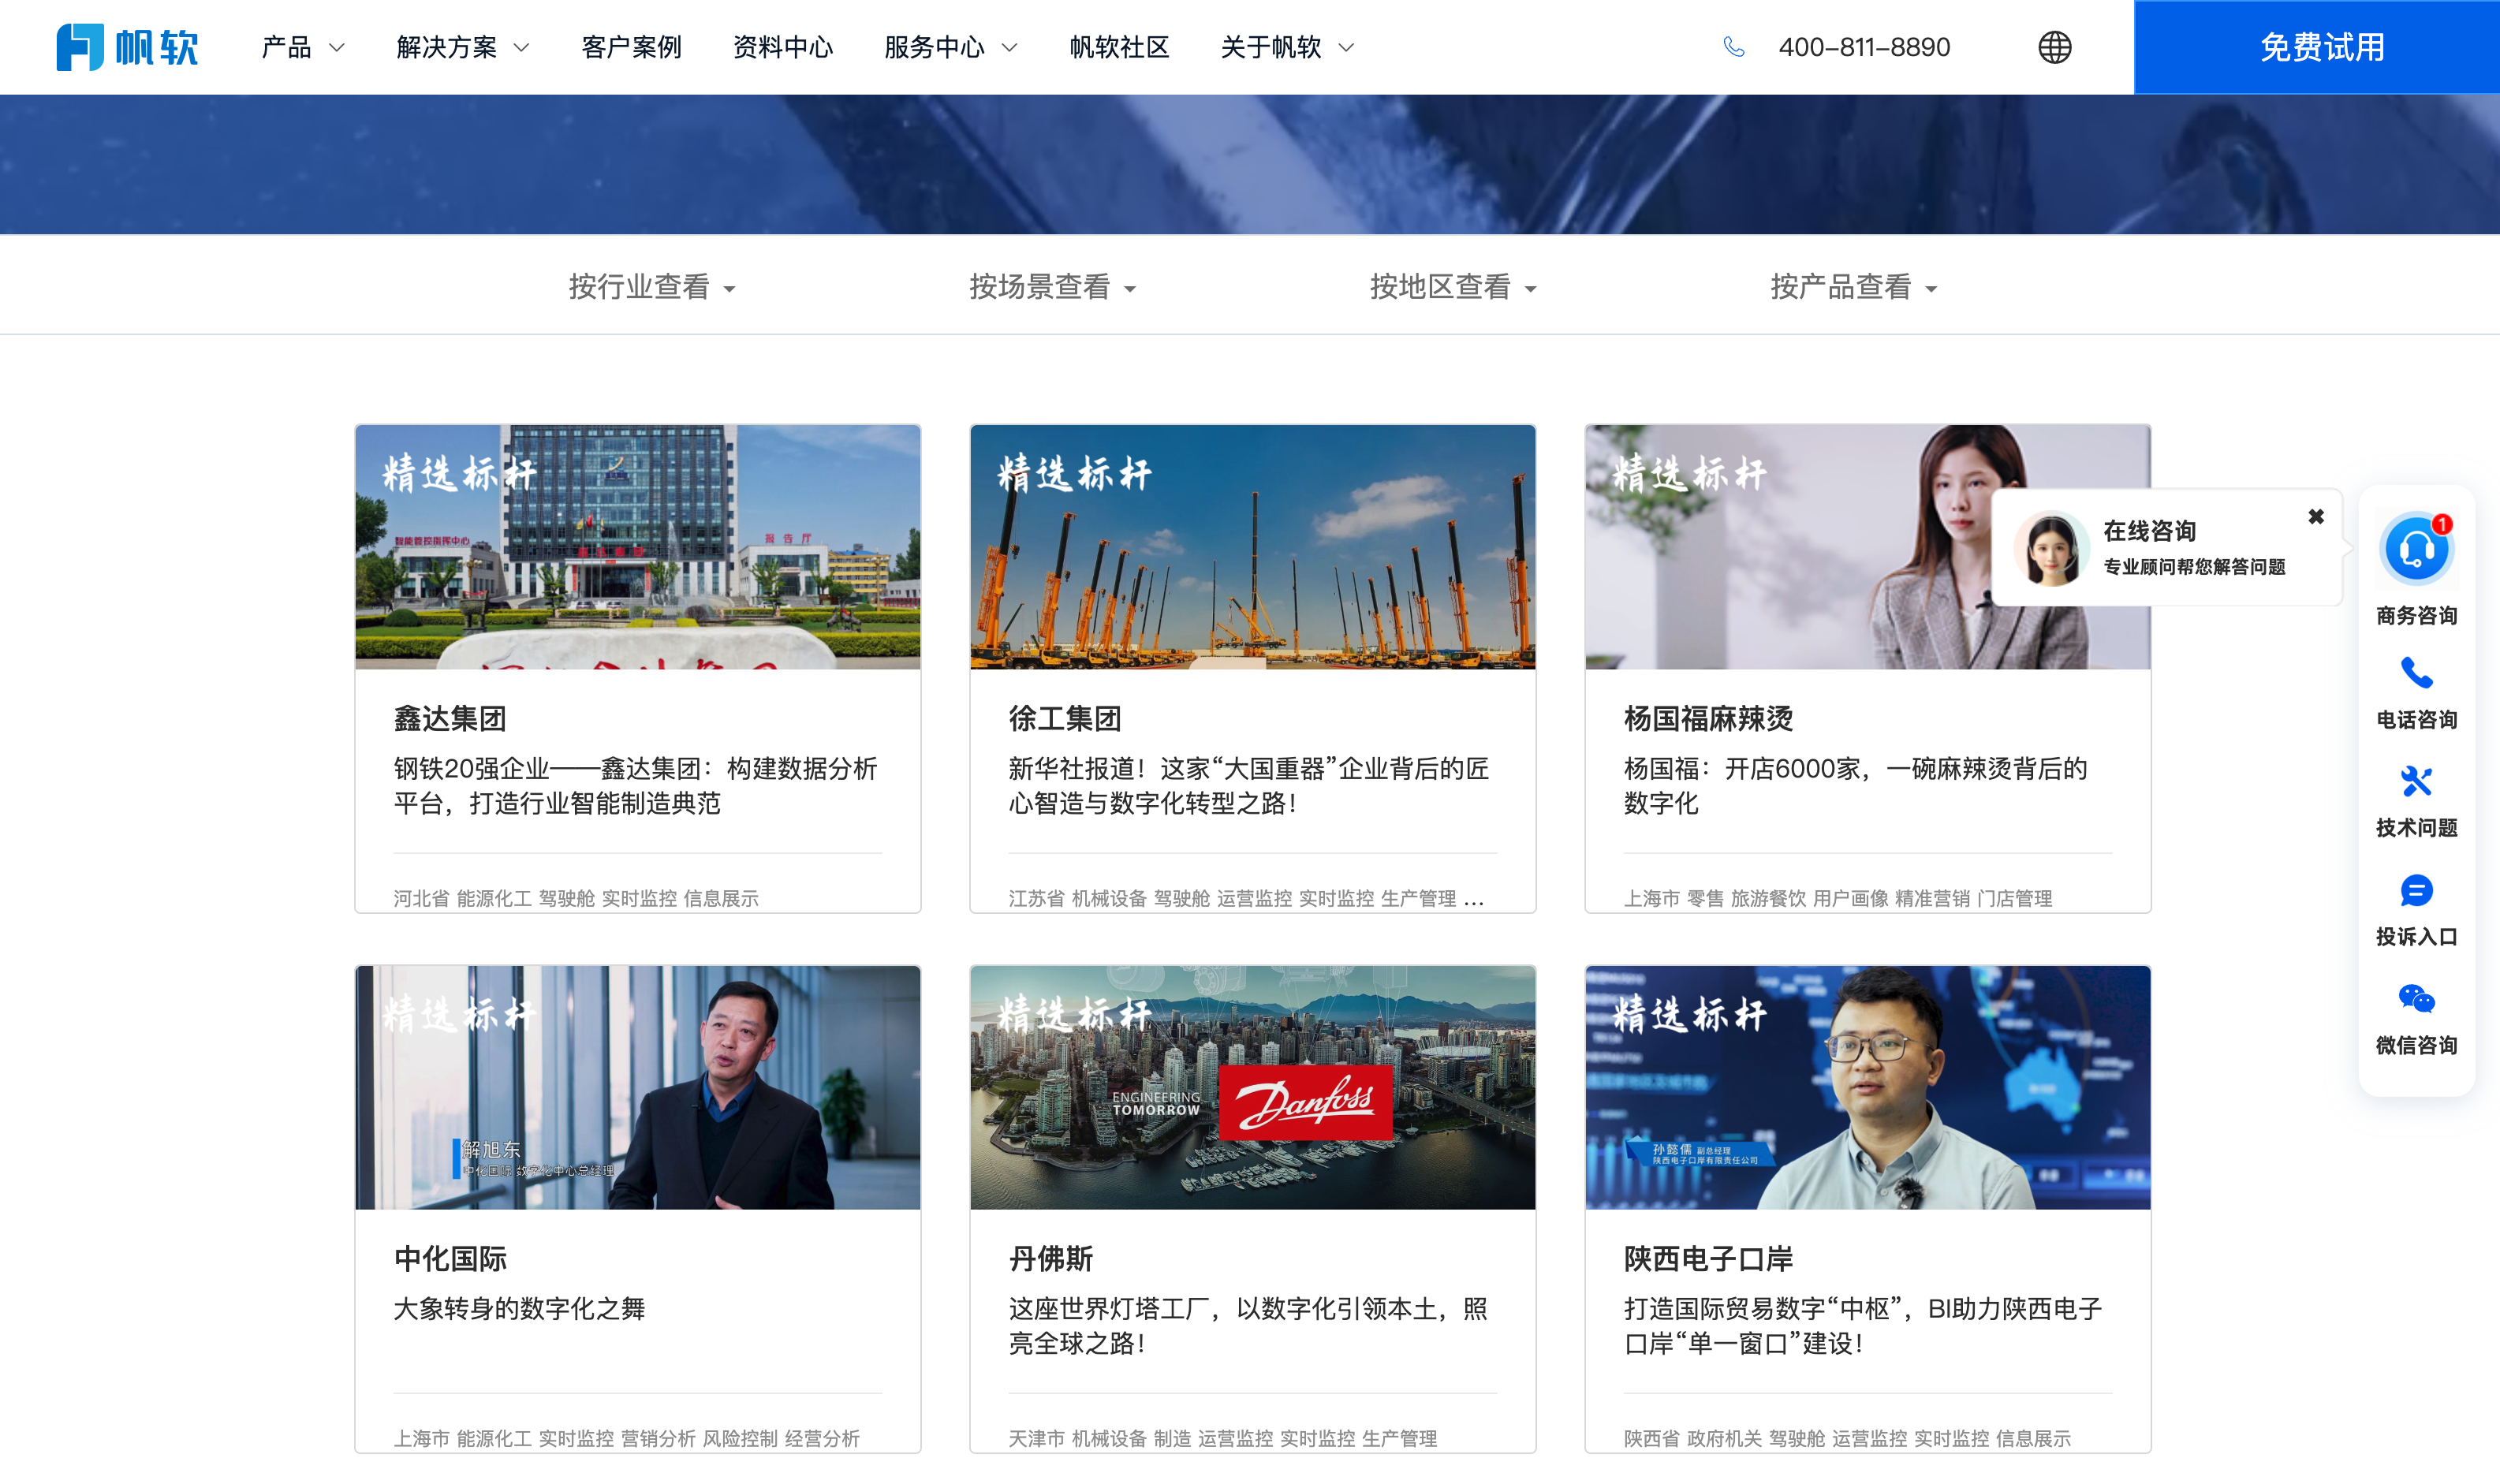The image size is (2500, 1484).
Task: Open the globe language selector icon
Action: 2054,47
